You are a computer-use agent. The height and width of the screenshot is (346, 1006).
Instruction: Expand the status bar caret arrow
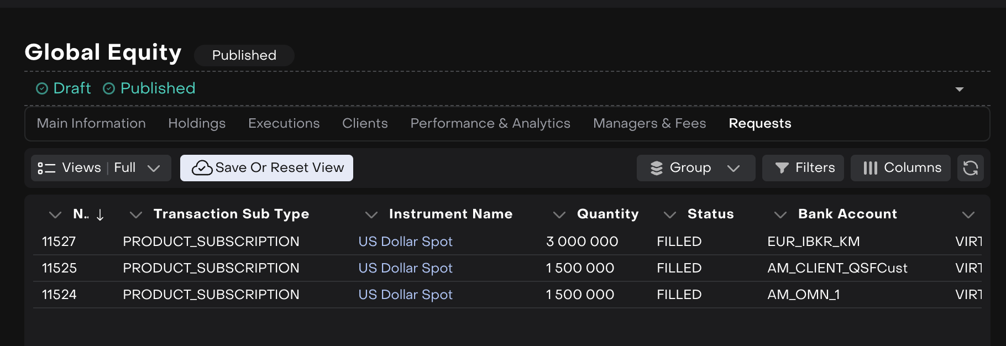(960, 89)
